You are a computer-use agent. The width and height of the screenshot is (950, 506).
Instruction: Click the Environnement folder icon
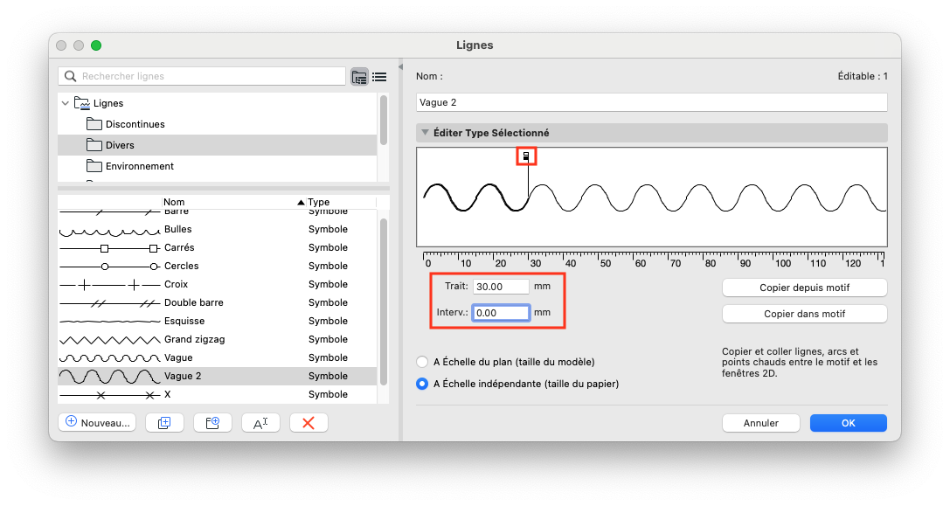(94, 166)
